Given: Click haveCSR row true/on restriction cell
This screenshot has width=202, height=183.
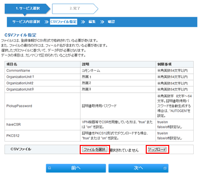Looking at the screenshot, I should [x=175, y=124].
